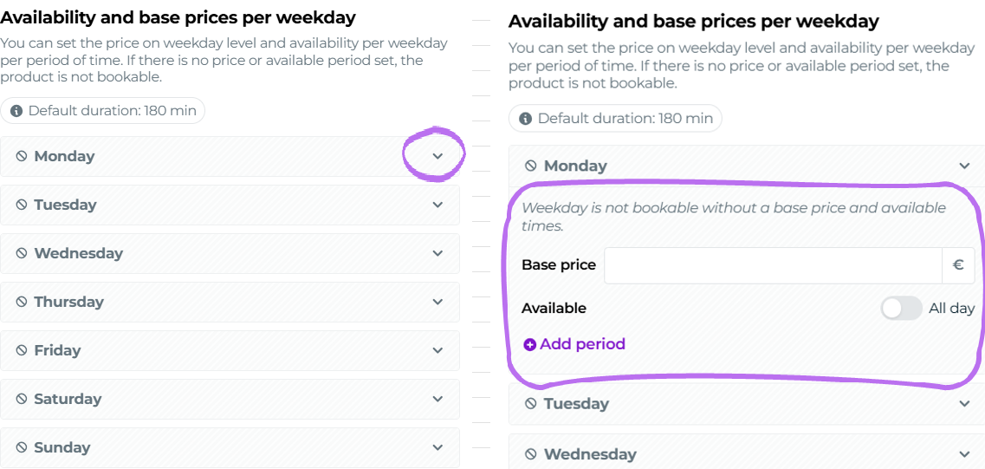Click info icon beside left Default duration

click(x=16, y=111)
